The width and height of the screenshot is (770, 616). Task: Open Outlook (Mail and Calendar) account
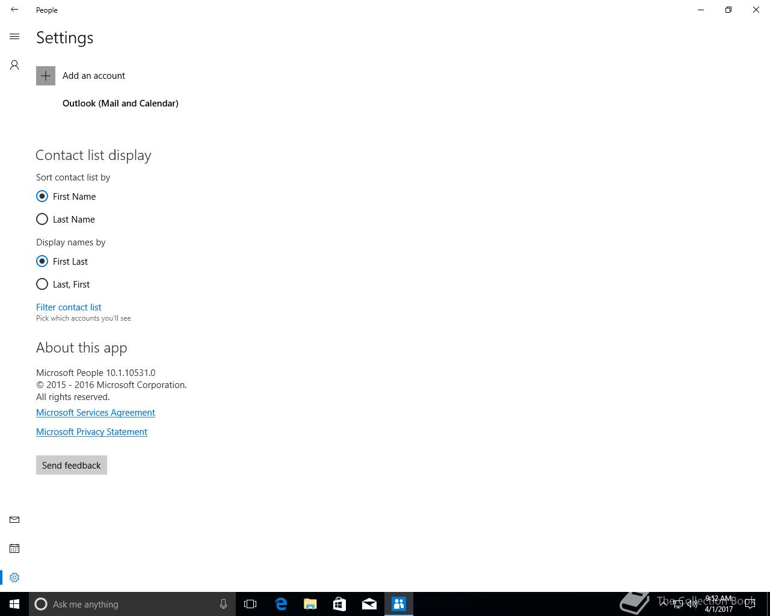[120, 103]
